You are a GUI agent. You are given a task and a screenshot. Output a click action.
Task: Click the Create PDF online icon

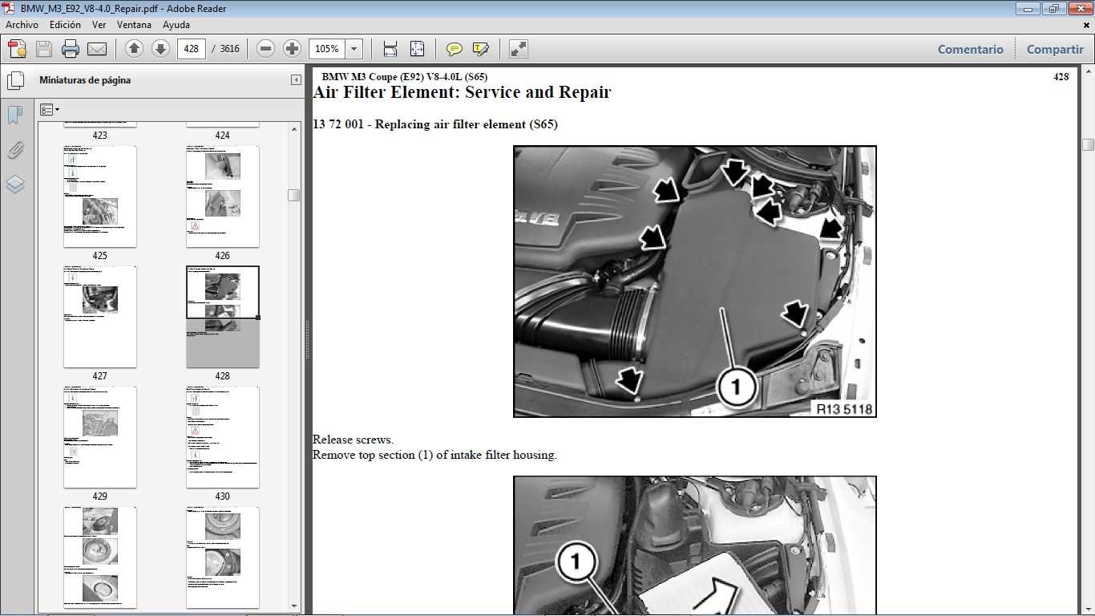[17, 49]
